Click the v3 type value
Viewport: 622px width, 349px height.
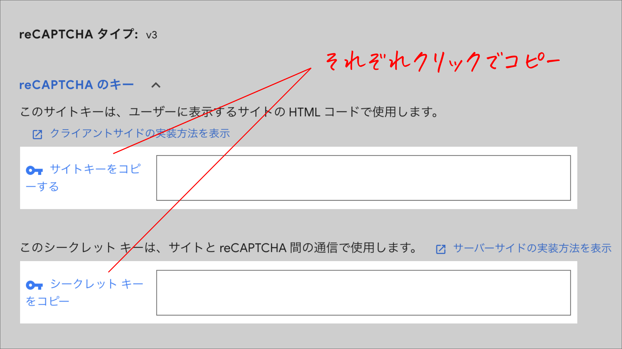pyautogui.click(x=152, y=35)
